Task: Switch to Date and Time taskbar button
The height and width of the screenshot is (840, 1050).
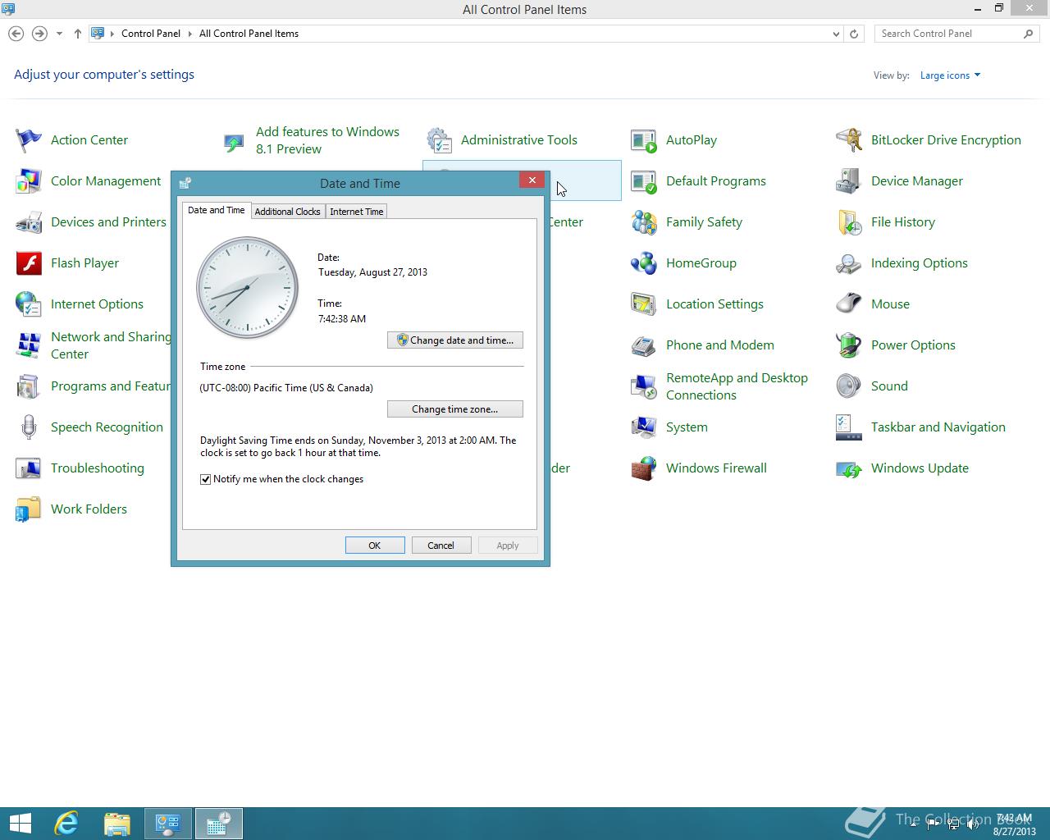Action: coord(218,824)
